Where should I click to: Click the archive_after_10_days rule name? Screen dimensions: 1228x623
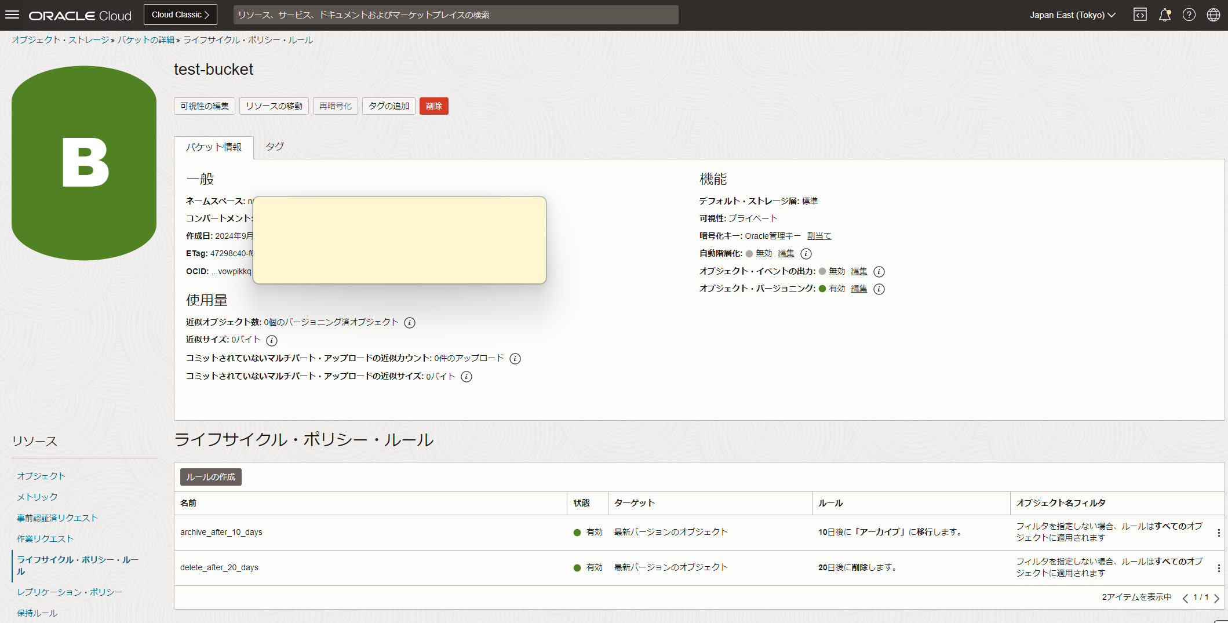tap(221, 533)
